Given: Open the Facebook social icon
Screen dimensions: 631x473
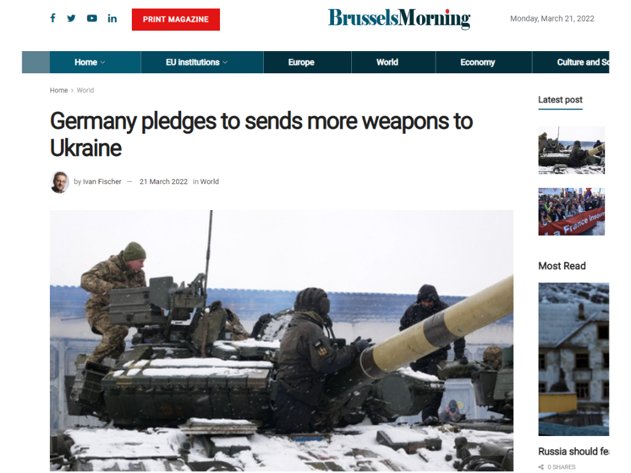Looking at the screenshot, I should click(x=53, y=18).
